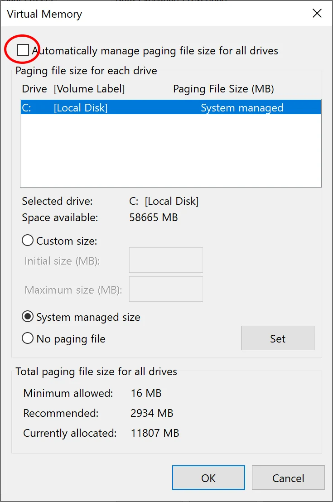This screenshot has height=502, width=333.
Task: Click the Virtual Memory title text
Action: 44,14
